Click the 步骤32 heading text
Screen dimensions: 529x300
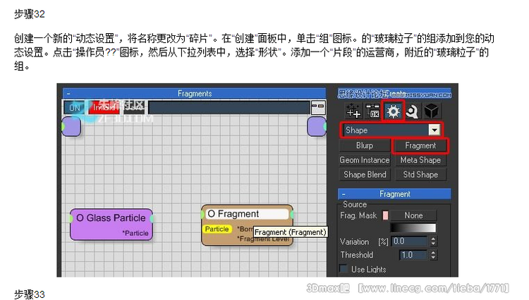(30, 14)
